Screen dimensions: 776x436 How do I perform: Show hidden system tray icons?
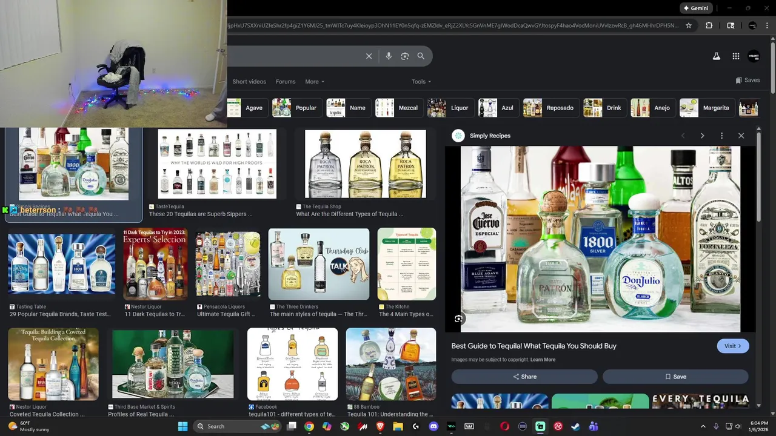click(x=703, y=426)
